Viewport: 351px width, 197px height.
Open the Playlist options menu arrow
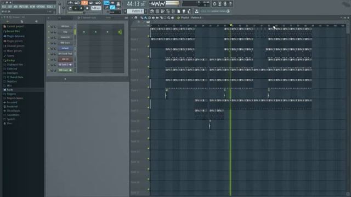(132, 18)
